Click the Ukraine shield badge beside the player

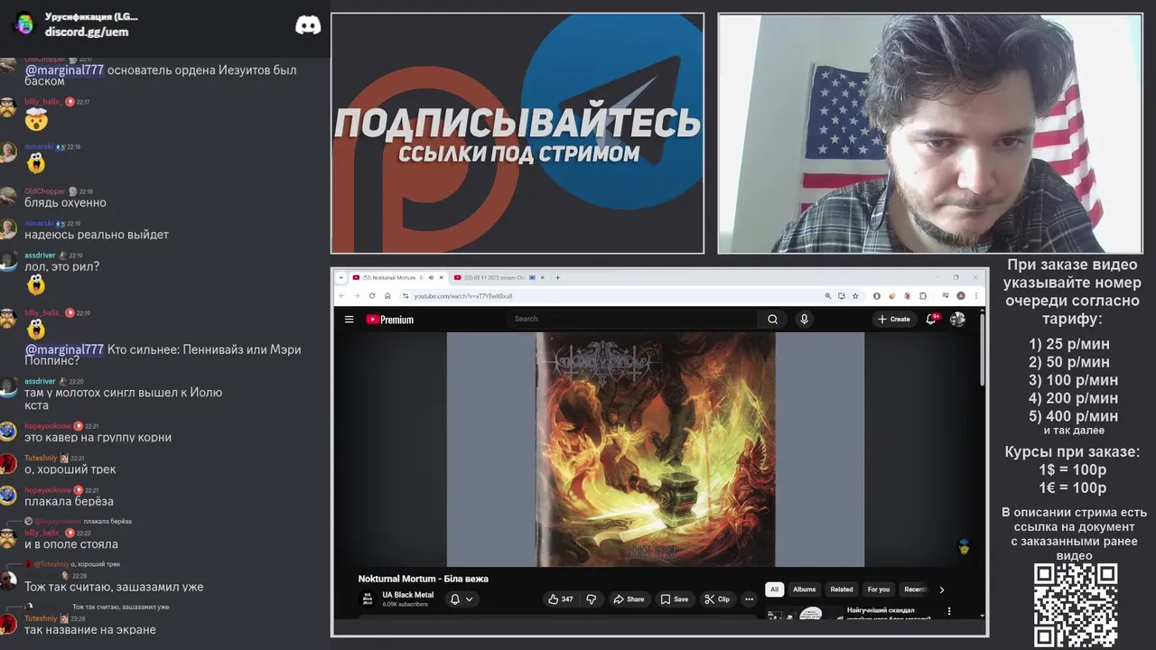click(964, 547)
